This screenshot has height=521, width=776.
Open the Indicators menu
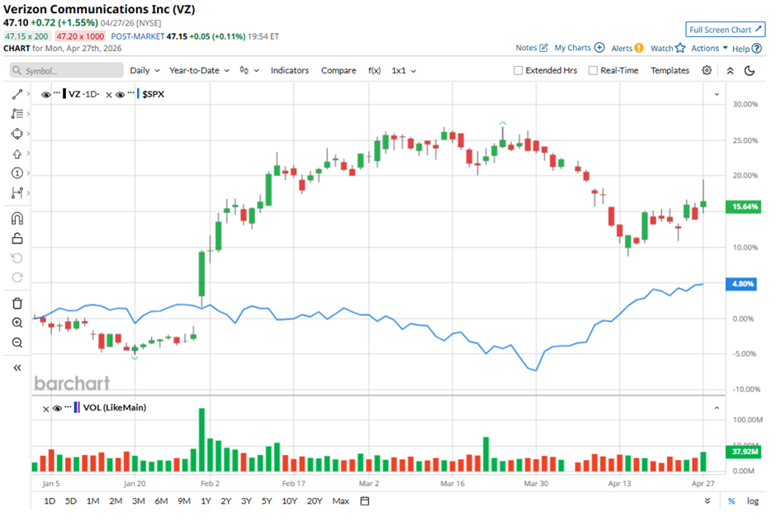(x=289, y=71)
